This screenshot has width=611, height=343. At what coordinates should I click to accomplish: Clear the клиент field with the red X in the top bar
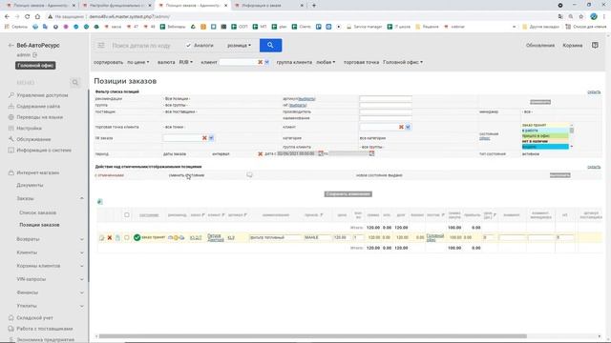[260, 62]
